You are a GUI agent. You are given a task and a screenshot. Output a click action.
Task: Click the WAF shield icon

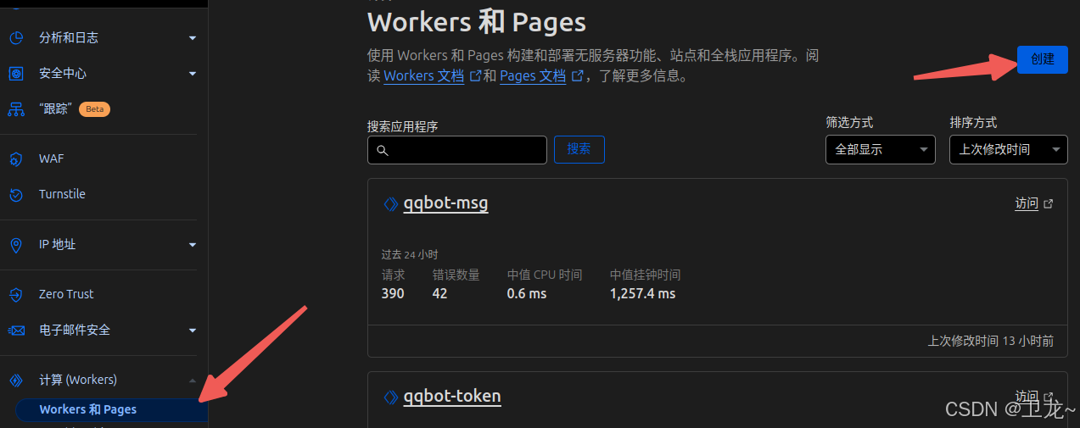point(15,159)
